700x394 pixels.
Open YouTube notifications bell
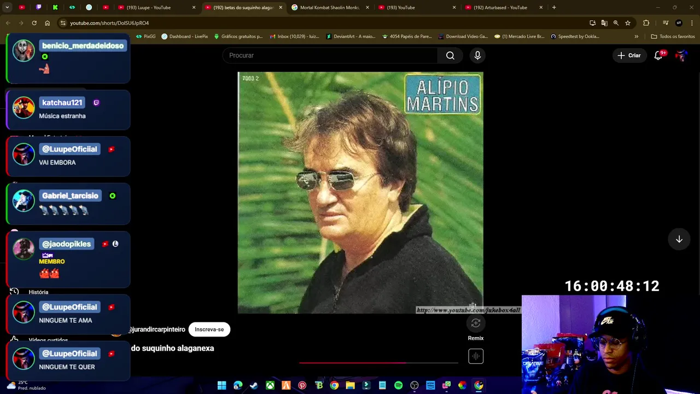(x=658, y=55)
